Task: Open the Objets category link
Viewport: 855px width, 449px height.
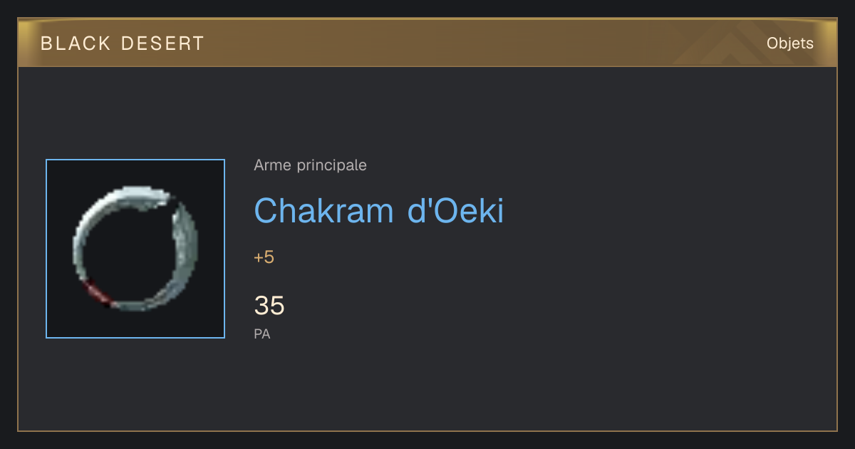Action: (789, 43)
